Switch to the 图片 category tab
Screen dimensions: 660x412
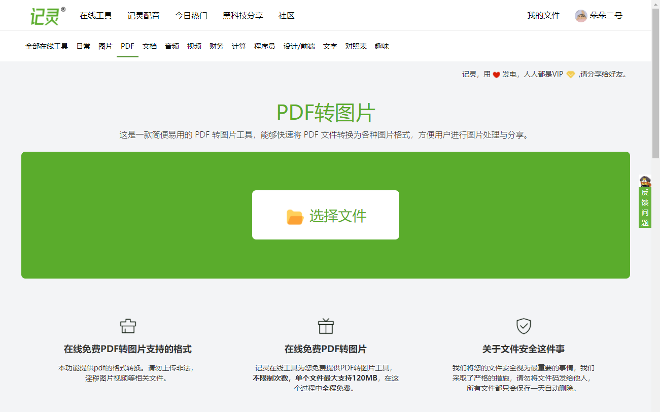[x=106, y=46]
